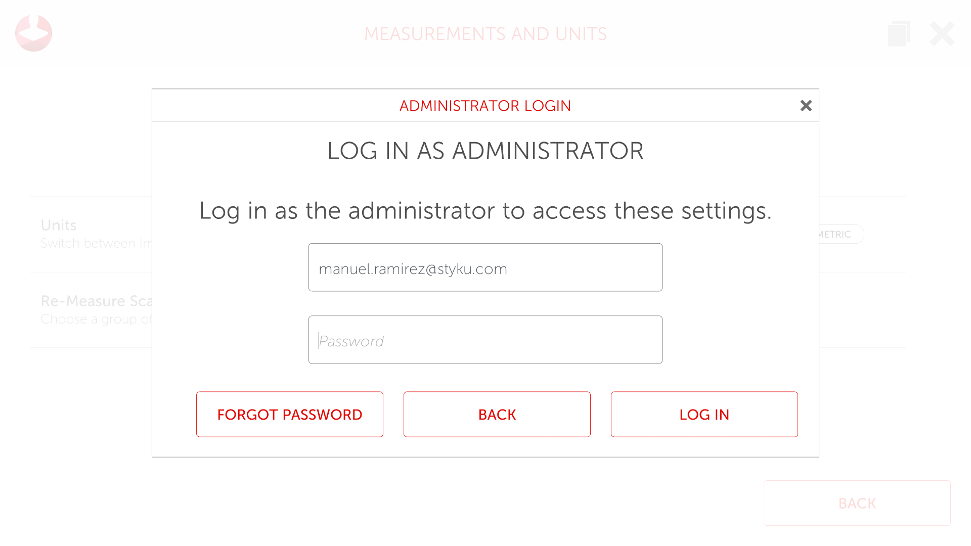
Task: Click the Log In As Administrator heading
Action: [x=485, y=151]
